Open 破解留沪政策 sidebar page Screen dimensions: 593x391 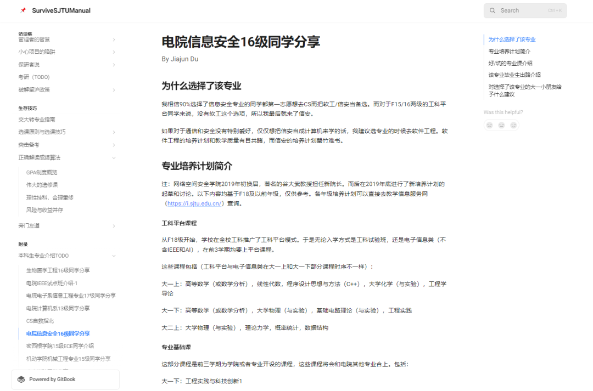click(x=34, y=89)
